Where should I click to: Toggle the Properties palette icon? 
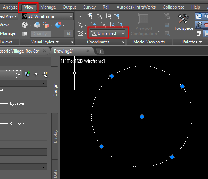point(206,33)
